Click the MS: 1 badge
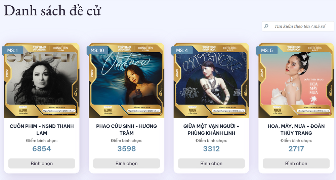This screenshot has height=180, width=336. pyautogui.click(x=12, y=51)
